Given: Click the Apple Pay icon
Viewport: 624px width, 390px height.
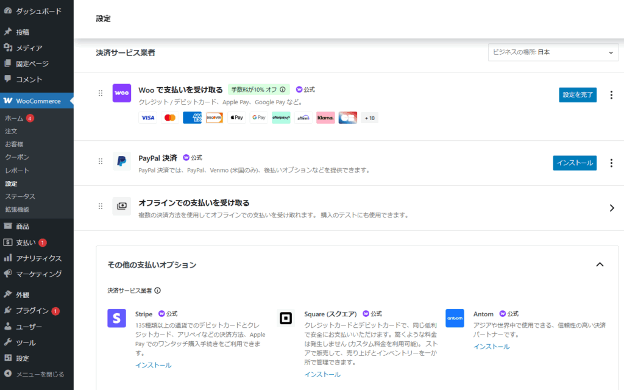Looking at the screenshot, I should 236,118.
